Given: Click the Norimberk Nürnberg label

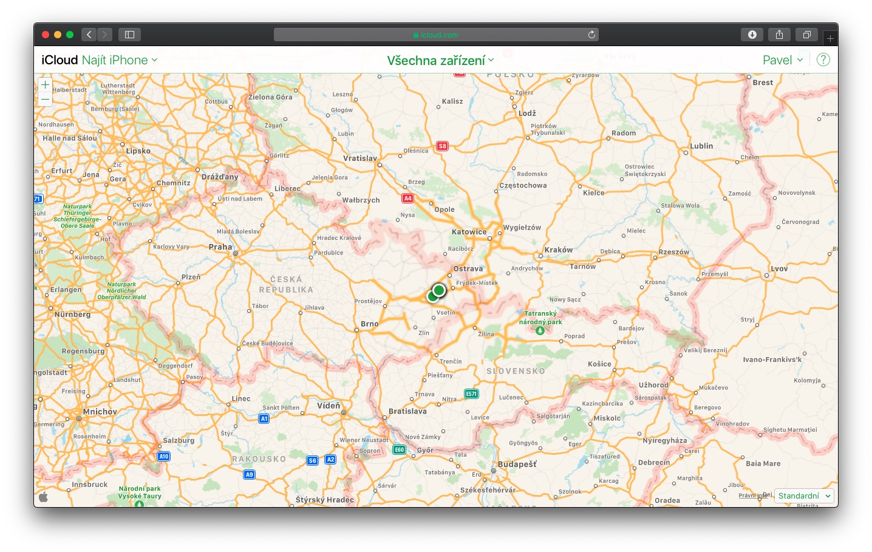Looking at the screenshot, I should [x=72, y=314].
